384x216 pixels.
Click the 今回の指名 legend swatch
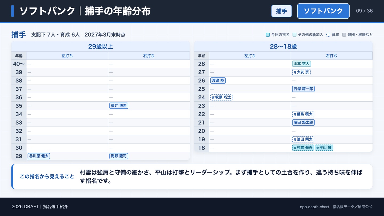[x=268, y=35]
